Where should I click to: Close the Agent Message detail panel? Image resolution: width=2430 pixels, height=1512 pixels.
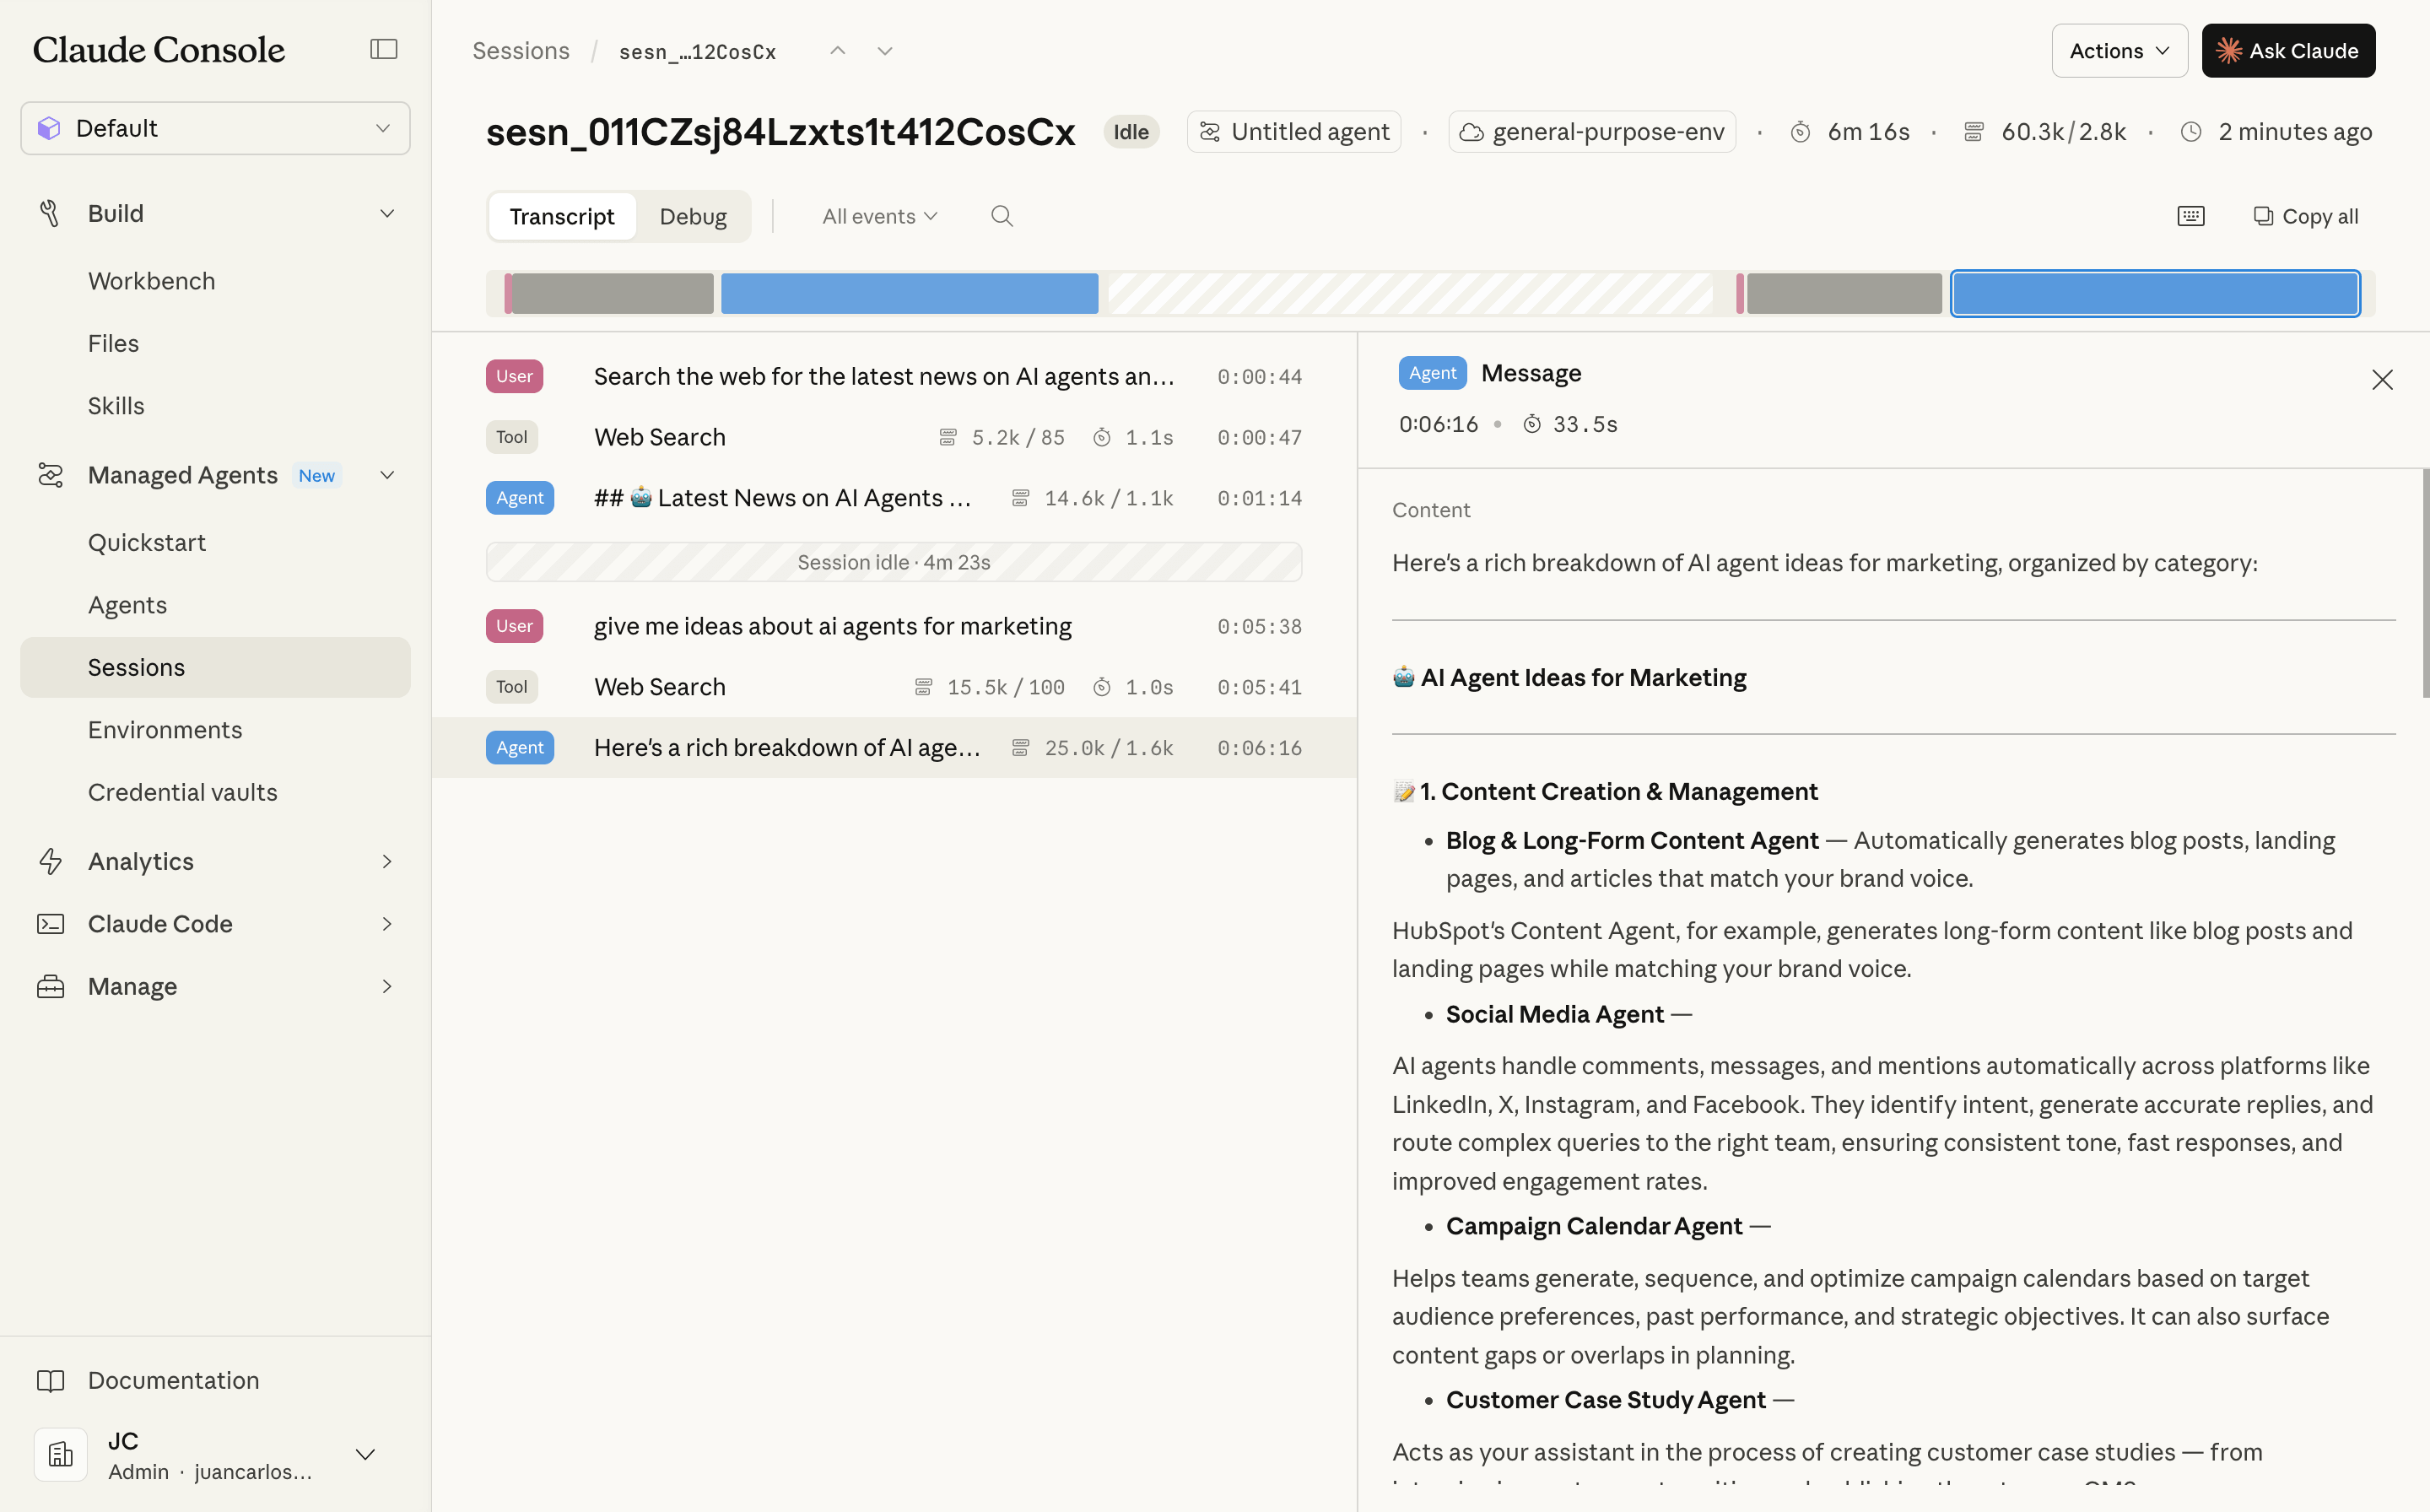(x=2383, y=379)
